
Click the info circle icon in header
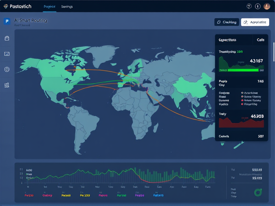pyautogui.click(x=258, y=6)
